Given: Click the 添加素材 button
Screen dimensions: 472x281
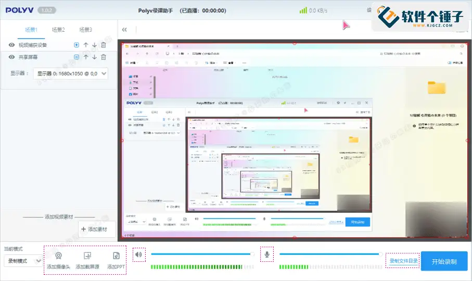Looking at the screenshot, I should click(x=97, y=229).
